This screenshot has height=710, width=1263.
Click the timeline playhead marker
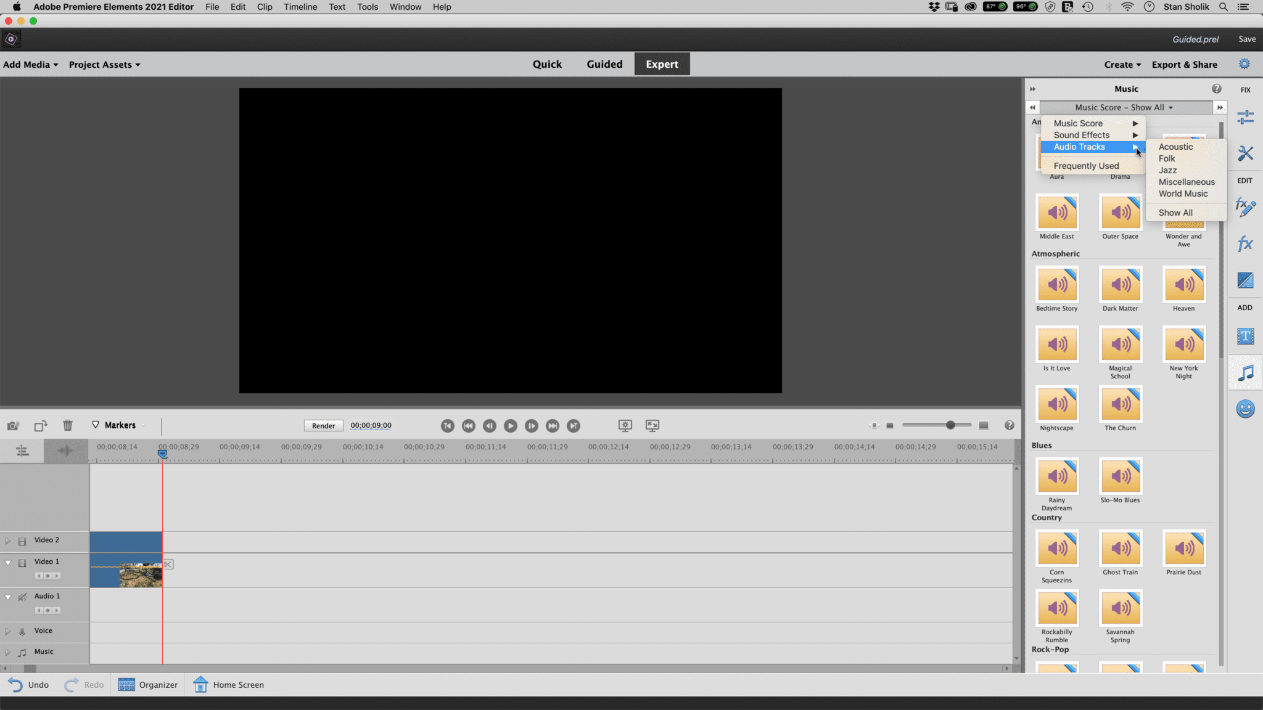pos(162,454)
